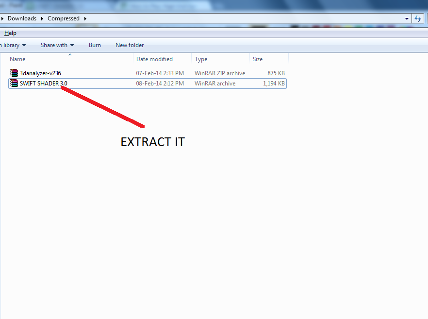Select the file name 3danalyzer-v236

(x=40, y=73)
